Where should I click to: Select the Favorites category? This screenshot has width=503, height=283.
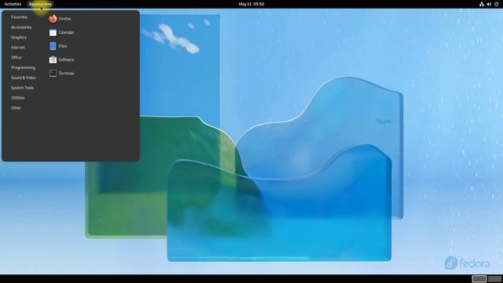(19, 17)
